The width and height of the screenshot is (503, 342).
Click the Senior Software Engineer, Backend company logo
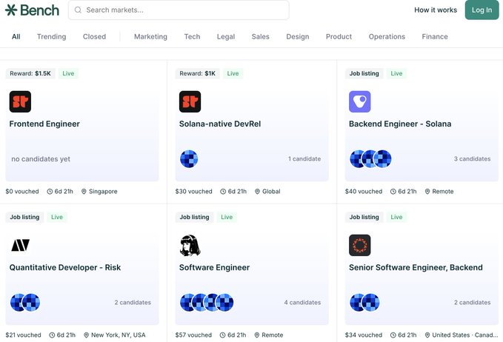(359, 245)
